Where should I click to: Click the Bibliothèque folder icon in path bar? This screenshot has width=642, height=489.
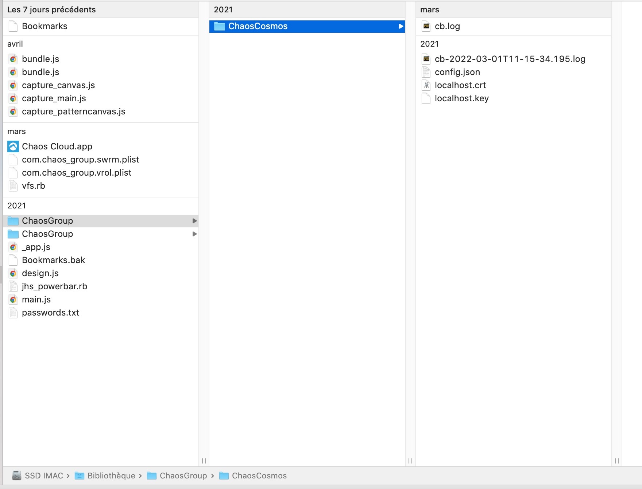[x=80, y=476]
